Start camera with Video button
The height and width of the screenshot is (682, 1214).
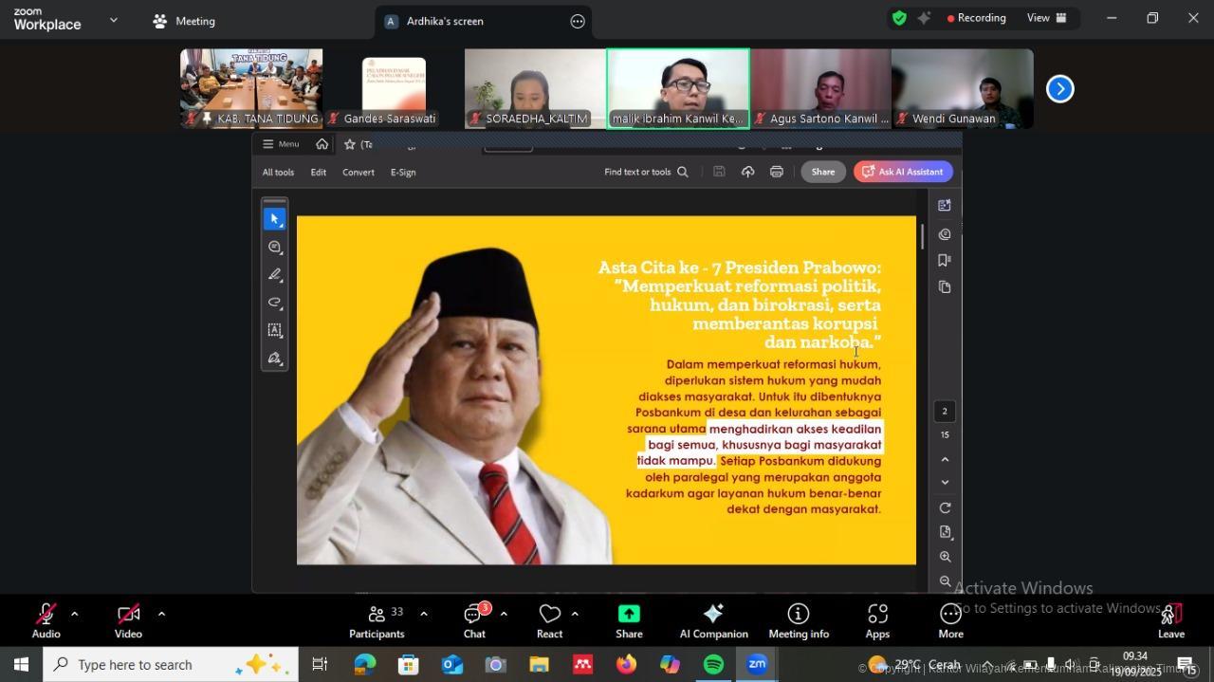pos(128,621)
